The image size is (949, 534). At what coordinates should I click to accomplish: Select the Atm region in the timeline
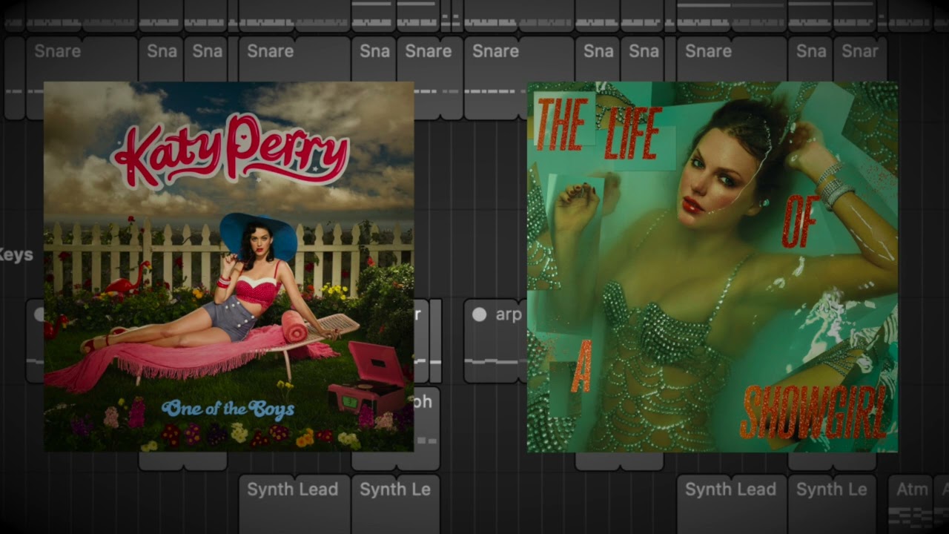pyautogui.click(x=910, y=504)
